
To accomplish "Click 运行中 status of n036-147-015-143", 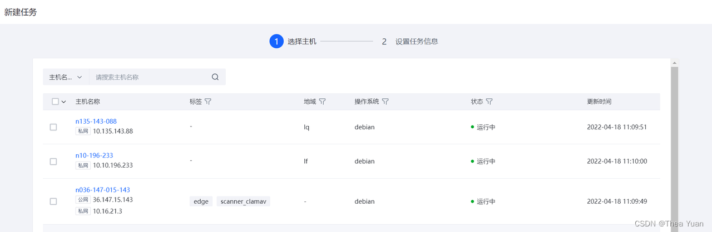I will (483, 201).
